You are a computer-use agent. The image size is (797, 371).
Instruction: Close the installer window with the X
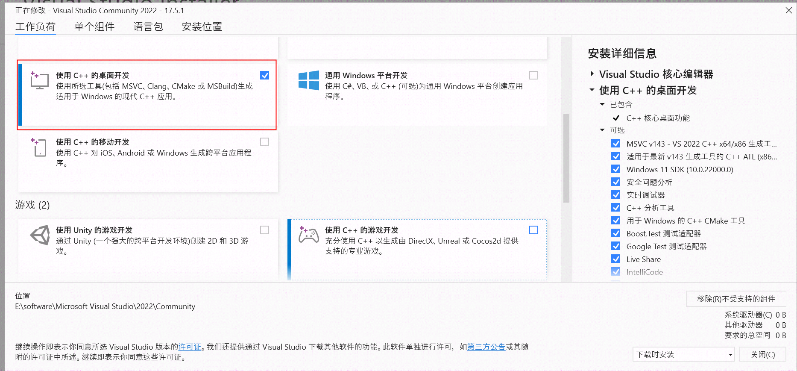coord(788,10)
